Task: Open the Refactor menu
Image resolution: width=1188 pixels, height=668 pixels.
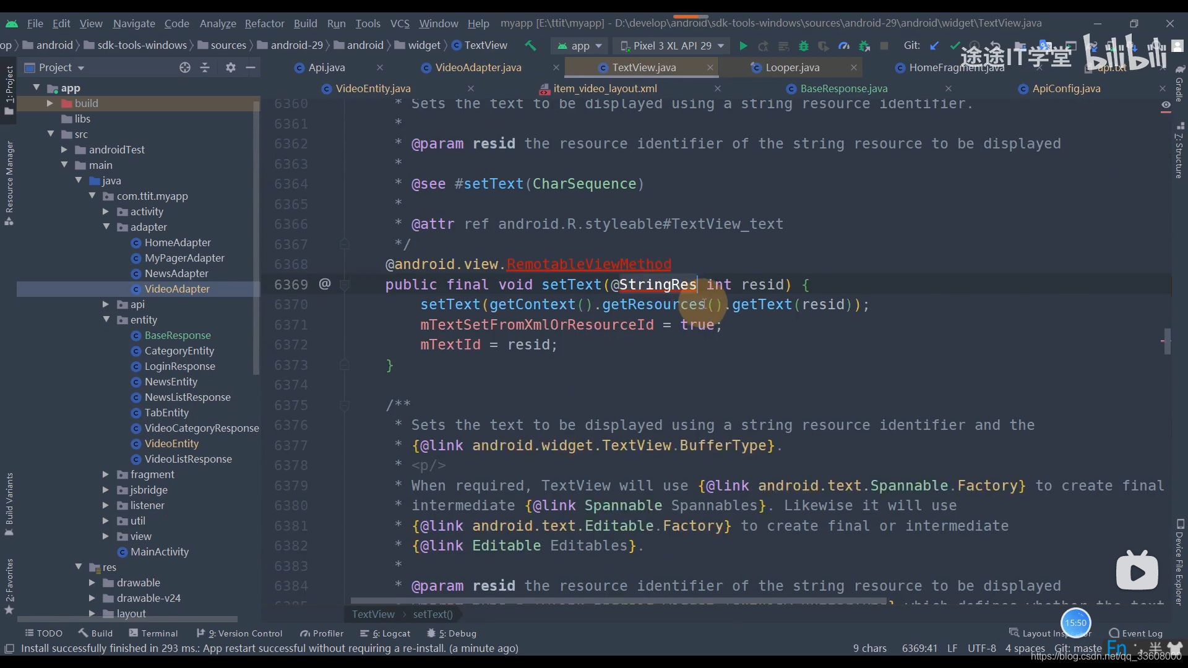Action: coord(264,24)
